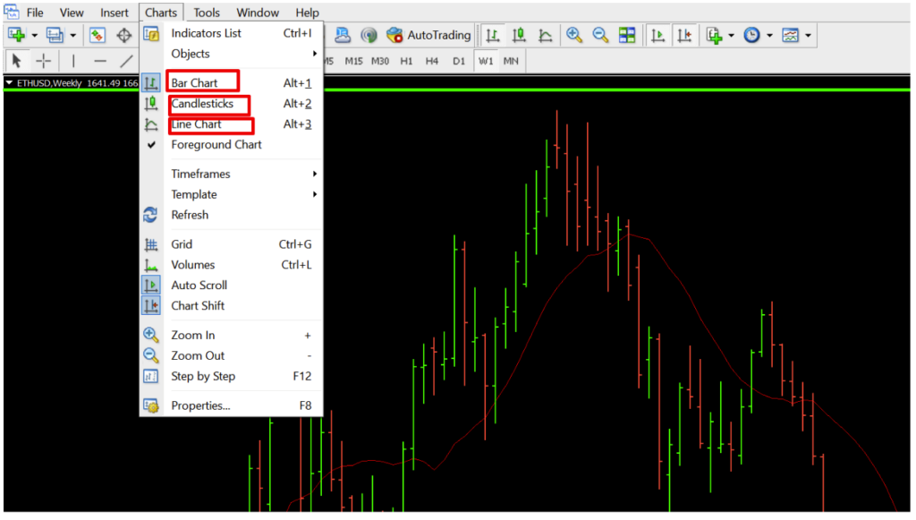Open the Insert menu
This screenshot has width=916, height=520.
pos(114,13)
